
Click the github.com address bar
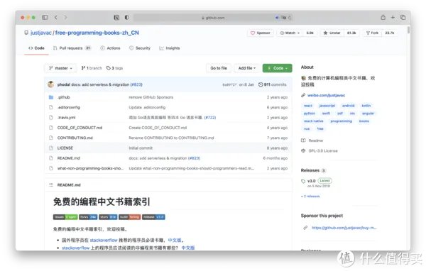pos(213,18)
